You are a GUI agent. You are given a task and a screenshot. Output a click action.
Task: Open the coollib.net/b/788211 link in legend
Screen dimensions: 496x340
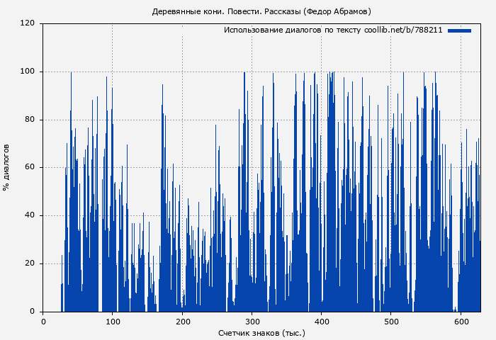(x=403, y=30)
